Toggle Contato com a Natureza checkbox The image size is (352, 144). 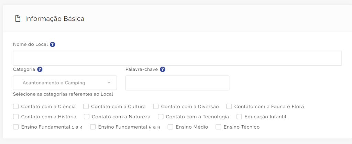click(87, 117)
